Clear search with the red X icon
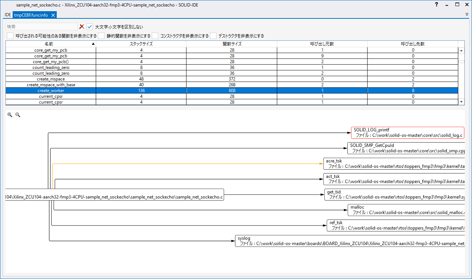Screen dimensions: 472x279 click(x=82, y=27)
